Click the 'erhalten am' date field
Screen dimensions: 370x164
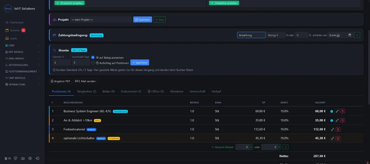point(340,35)
